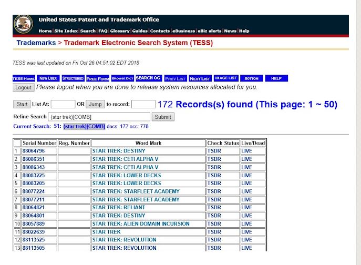Go to TESS Home button
The height and width of the screenshot is (265, 361).
click(24, 78)
